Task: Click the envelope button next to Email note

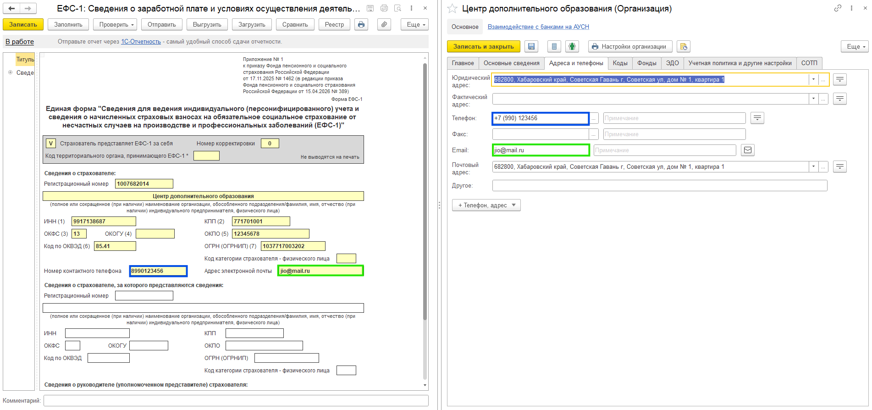Action: tap(748, 150)
